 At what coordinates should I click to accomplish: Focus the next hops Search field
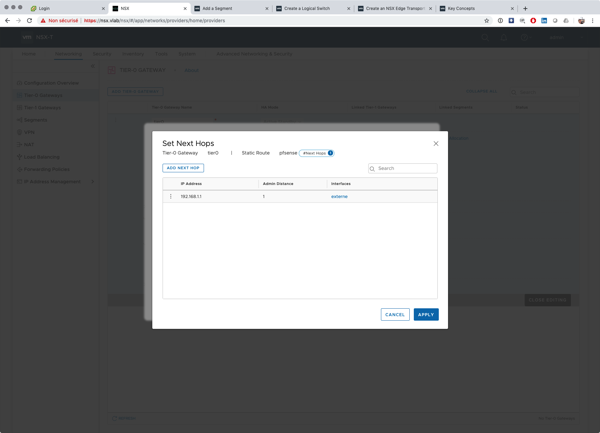pyautogui.click(x=406, y=168)
